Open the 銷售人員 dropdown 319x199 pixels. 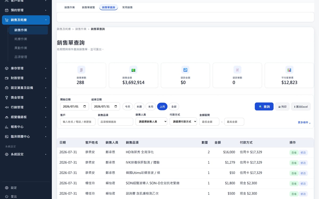pos(151,121)
